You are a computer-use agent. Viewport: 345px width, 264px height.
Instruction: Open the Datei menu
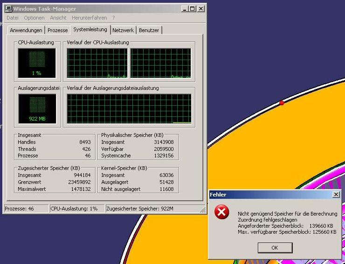coord(13,18)
